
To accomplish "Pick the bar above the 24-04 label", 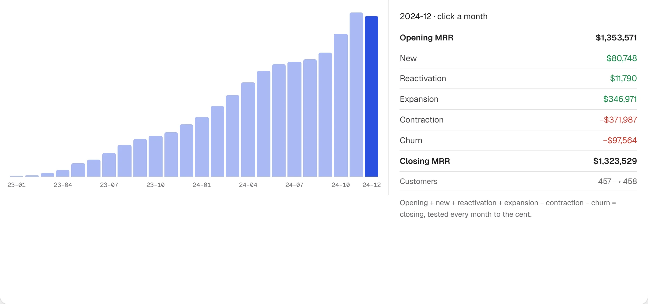I will click(248, 130).
